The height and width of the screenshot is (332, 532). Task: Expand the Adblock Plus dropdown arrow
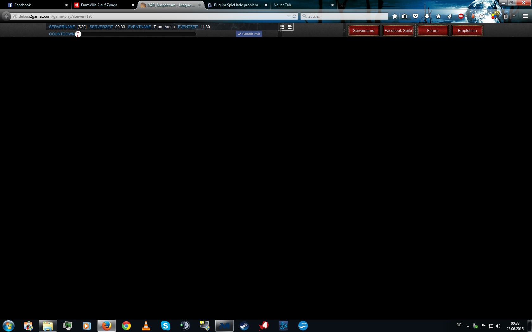466,16
